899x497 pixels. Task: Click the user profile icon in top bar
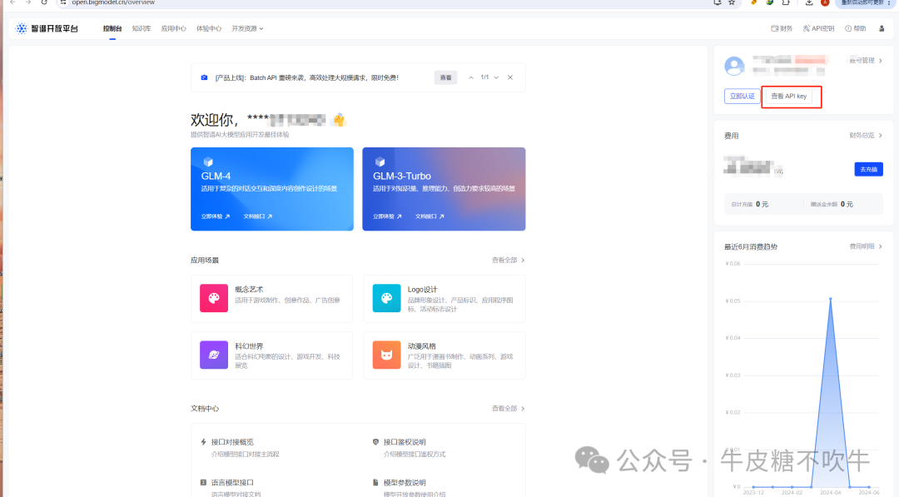coord(882,28)
